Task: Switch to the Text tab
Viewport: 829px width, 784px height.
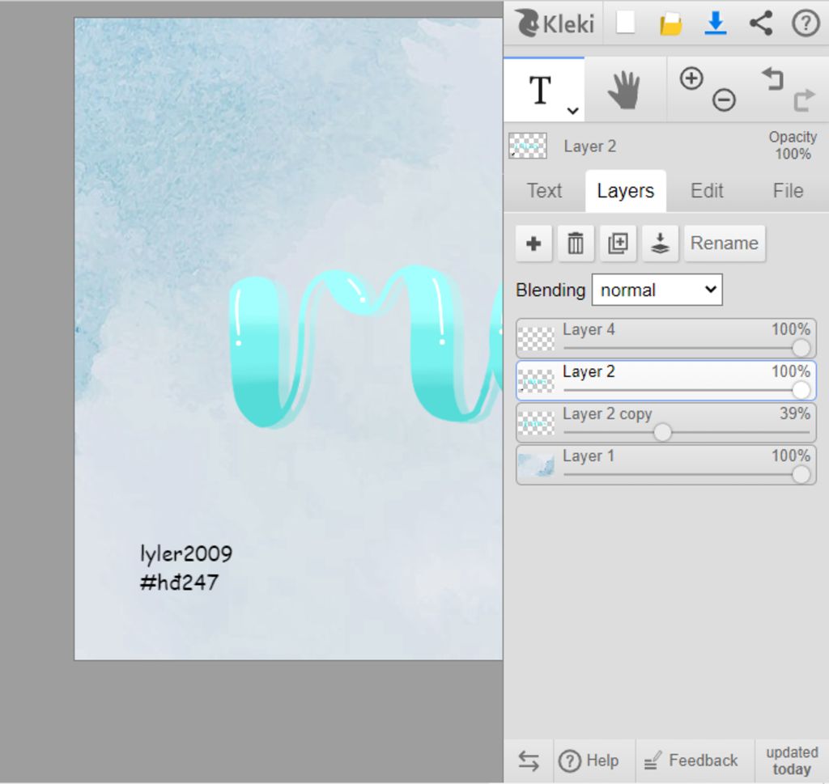Action: coord(545,191)
